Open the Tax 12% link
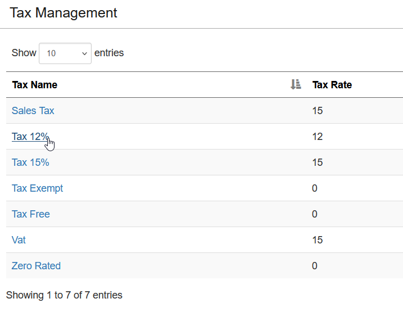The width and height of the screenshot is (403, 312). (30, 137)
